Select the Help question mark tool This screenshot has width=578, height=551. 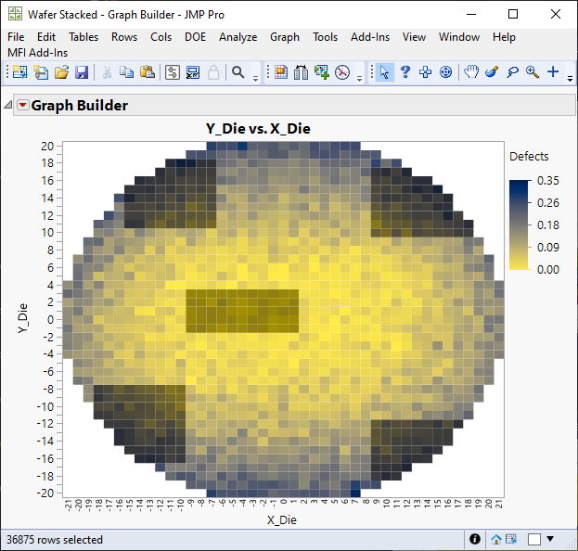point(405,71)
